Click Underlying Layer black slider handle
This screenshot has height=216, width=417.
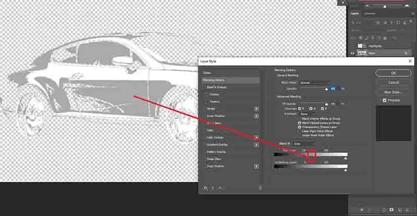(x=275, y=170)
